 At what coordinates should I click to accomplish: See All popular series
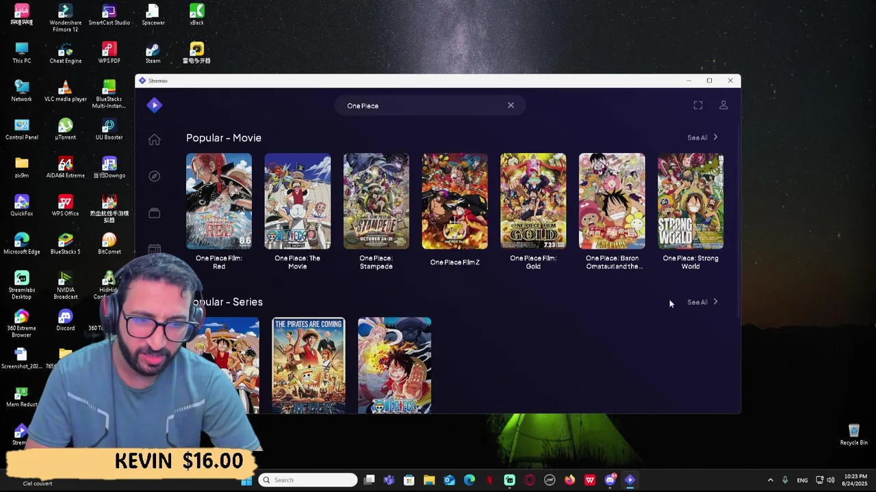702,302
